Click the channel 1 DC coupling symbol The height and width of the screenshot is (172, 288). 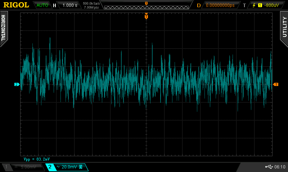[x=16, y=167]
